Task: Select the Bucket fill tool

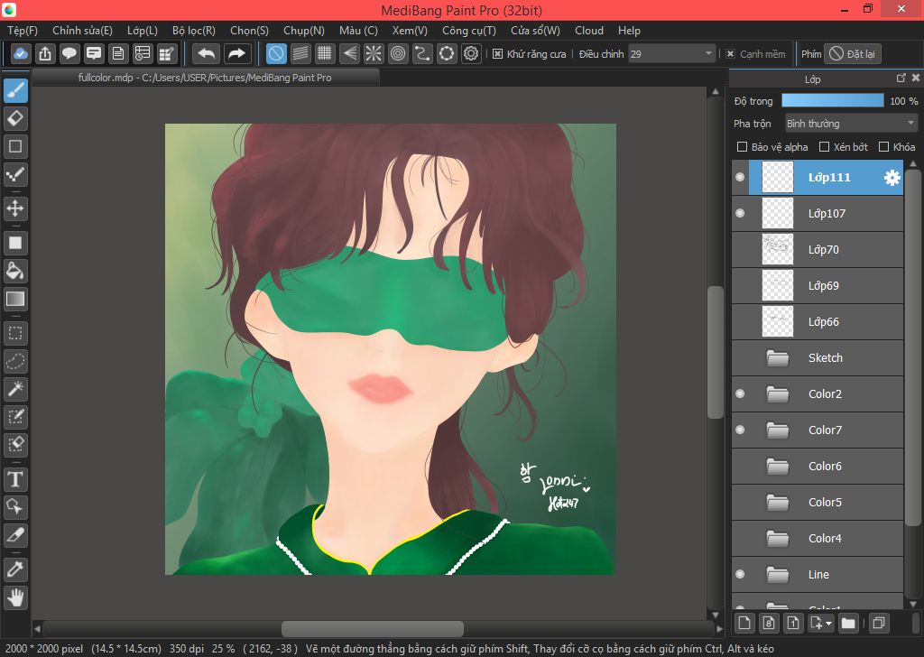Action: pos(15,271)
